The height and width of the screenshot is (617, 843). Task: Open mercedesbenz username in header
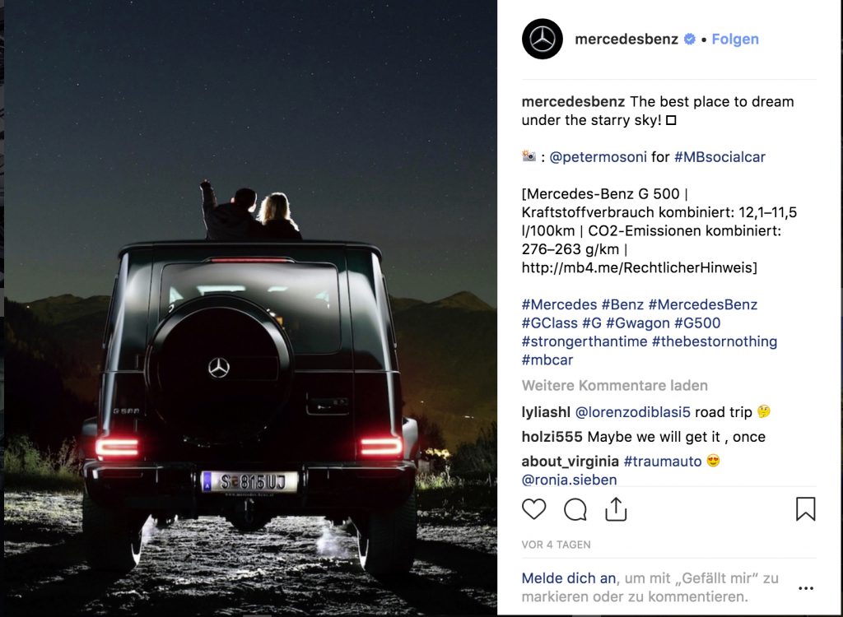[626, 39]
